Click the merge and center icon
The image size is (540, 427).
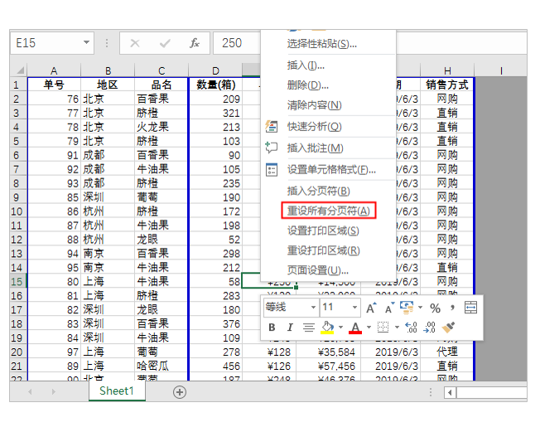tap(470, 308)
